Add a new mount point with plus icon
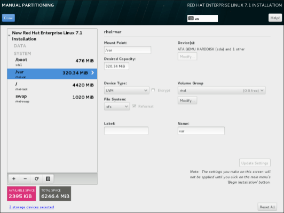Viewport: 284px width, 213px height. pyautogui.click(x=14, y=179)
